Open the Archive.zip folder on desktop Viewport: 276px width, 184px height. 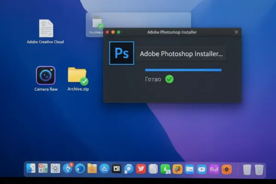[x=78, y=75]
